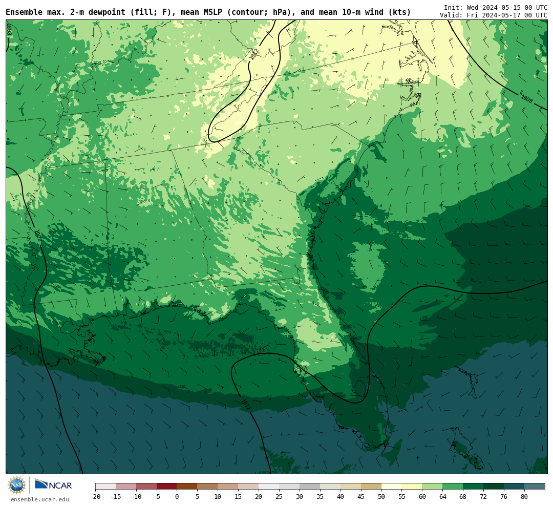
Task: Click the 40 colorbar tick label
Action: [x=341, y=497]
